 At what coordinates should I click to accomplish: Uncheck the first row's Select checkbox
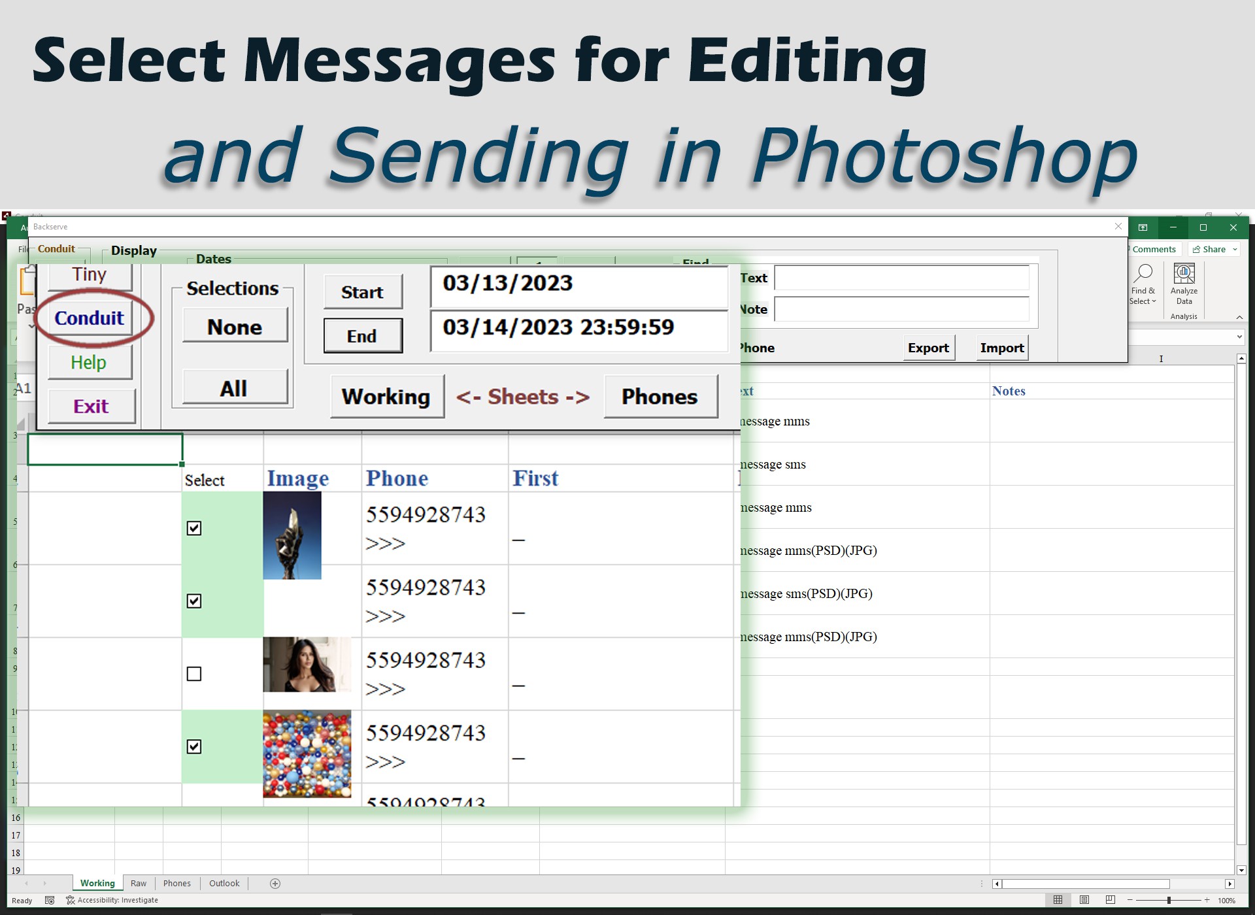[x=194, y=528]
